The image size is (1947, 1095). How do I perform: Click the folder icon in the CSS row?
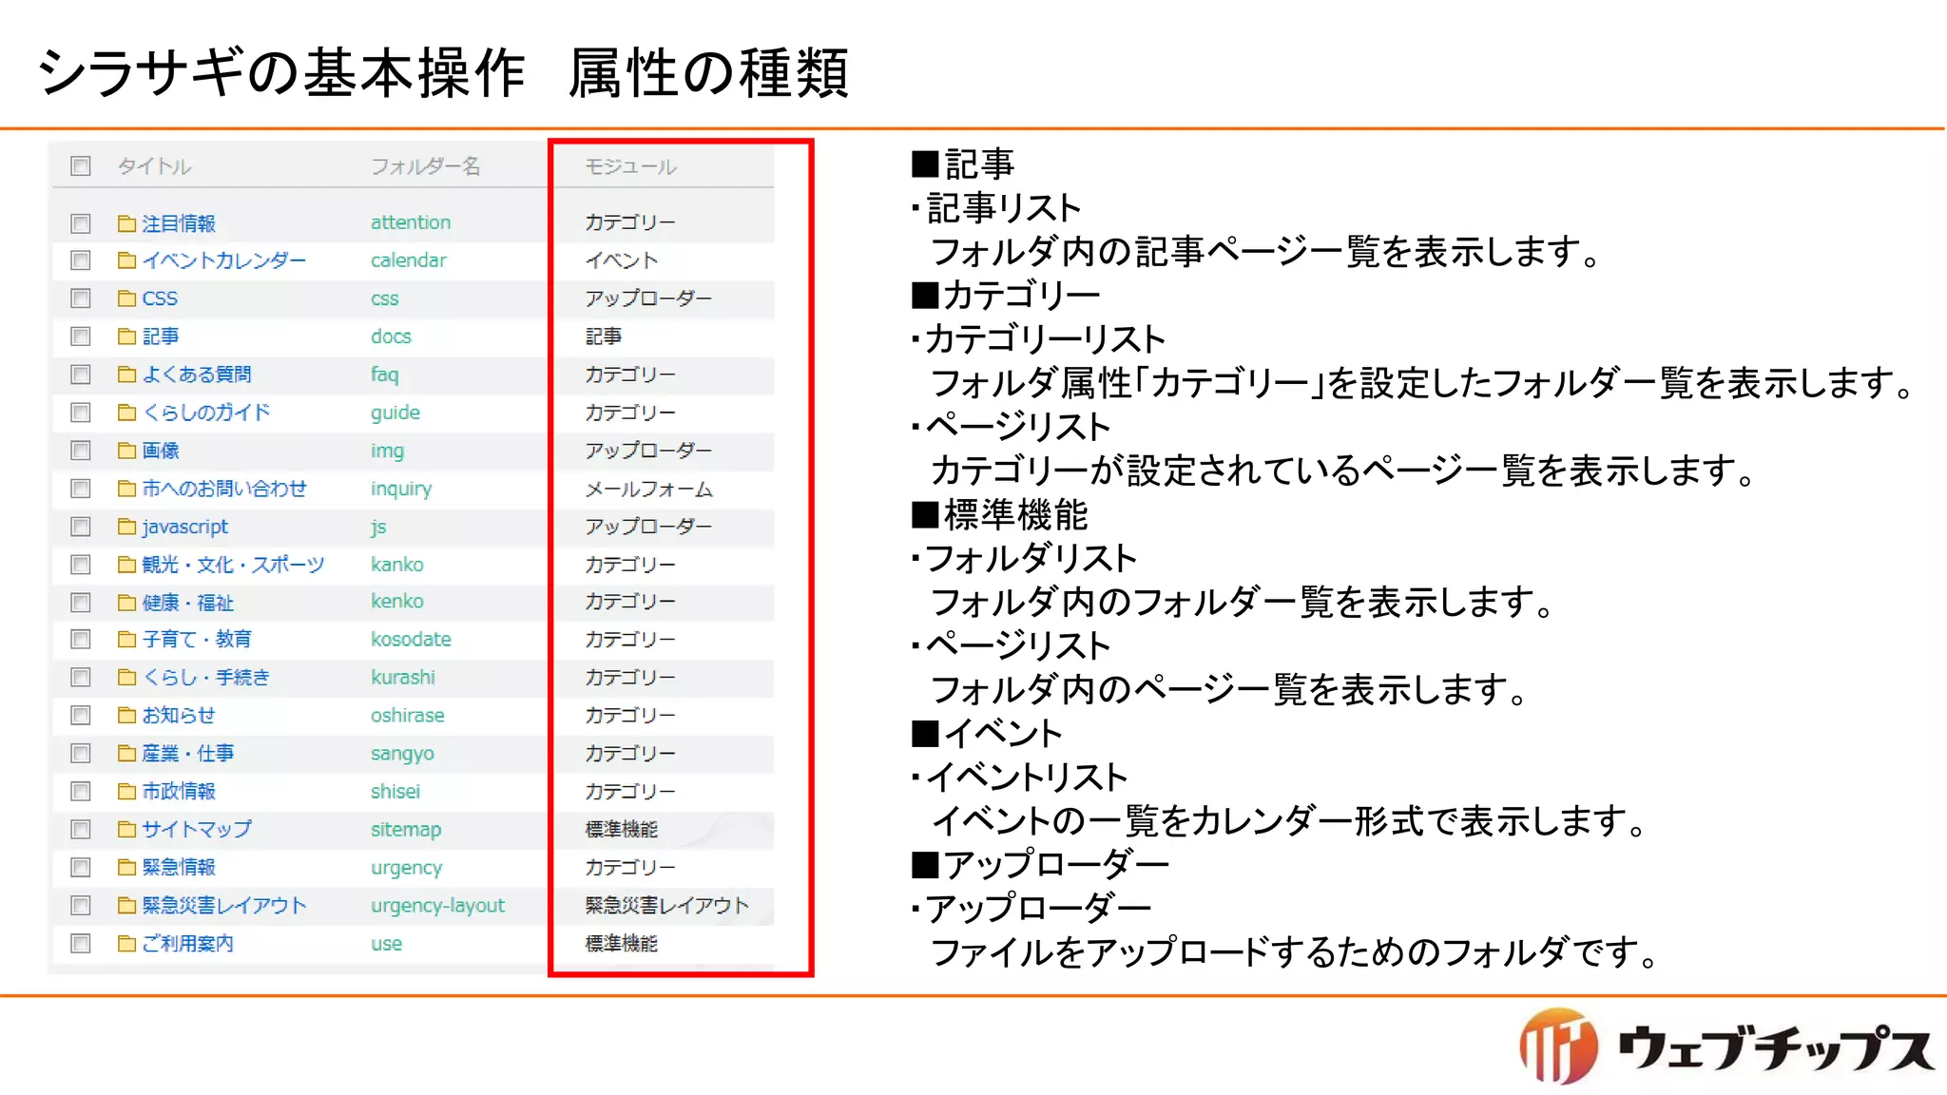[126, 298]
